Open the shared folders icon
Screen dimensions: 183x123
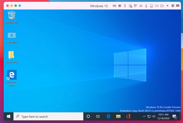(x=162, y=6)
